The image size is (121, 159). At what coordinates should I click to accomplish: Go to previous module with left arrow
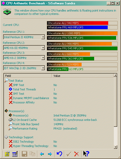(42, 154)
